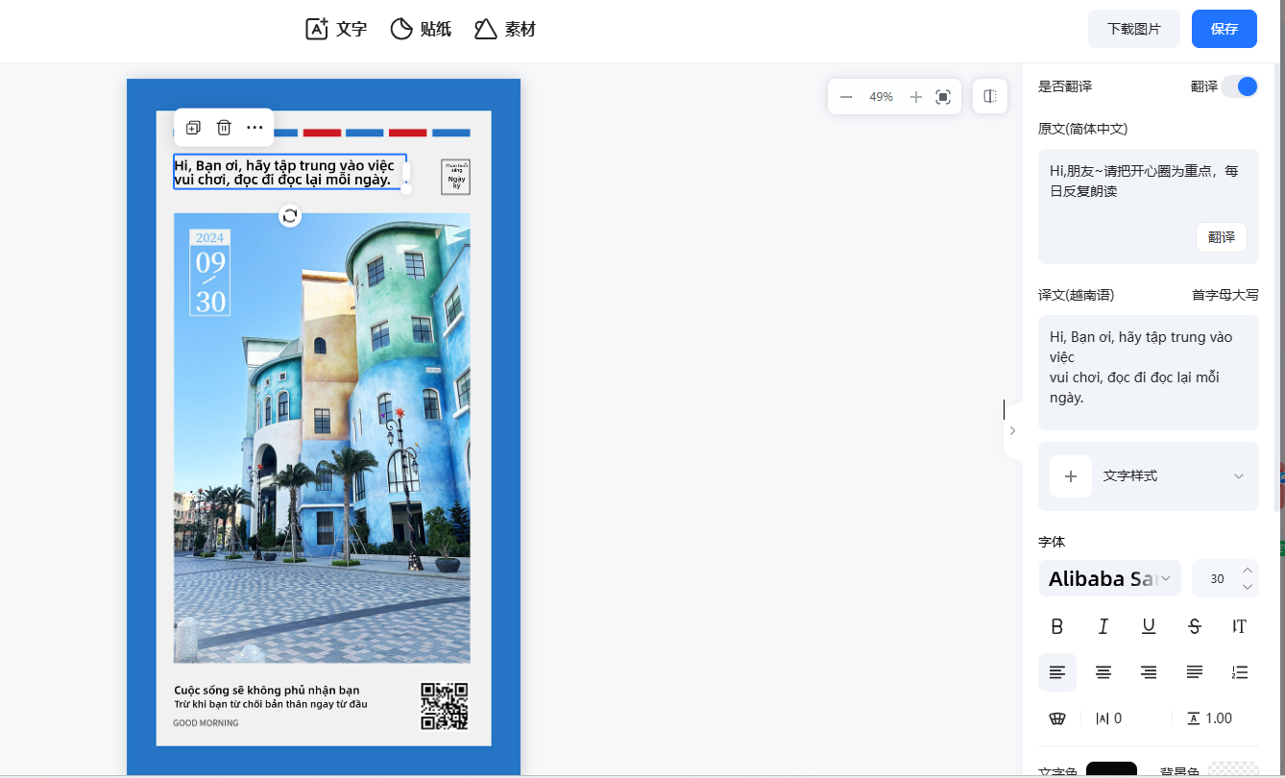
Task: Zoom out with the minus icon
Action: coord(846,97)
